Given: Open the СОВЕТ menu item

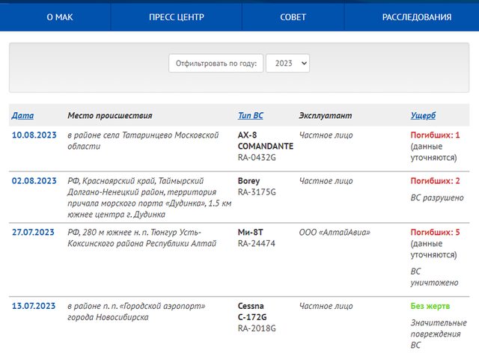Looking at the screenshot, I should [293, 17].
